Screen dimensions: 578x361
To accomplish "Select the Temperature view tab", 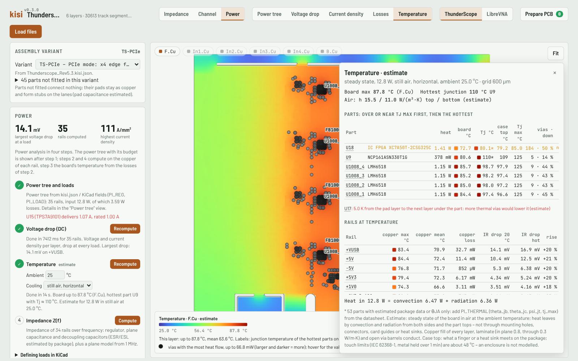I will coord(413,14).
